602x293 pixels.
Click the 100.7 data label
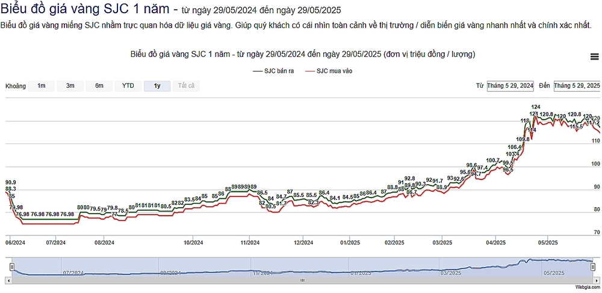coord(493,160)
